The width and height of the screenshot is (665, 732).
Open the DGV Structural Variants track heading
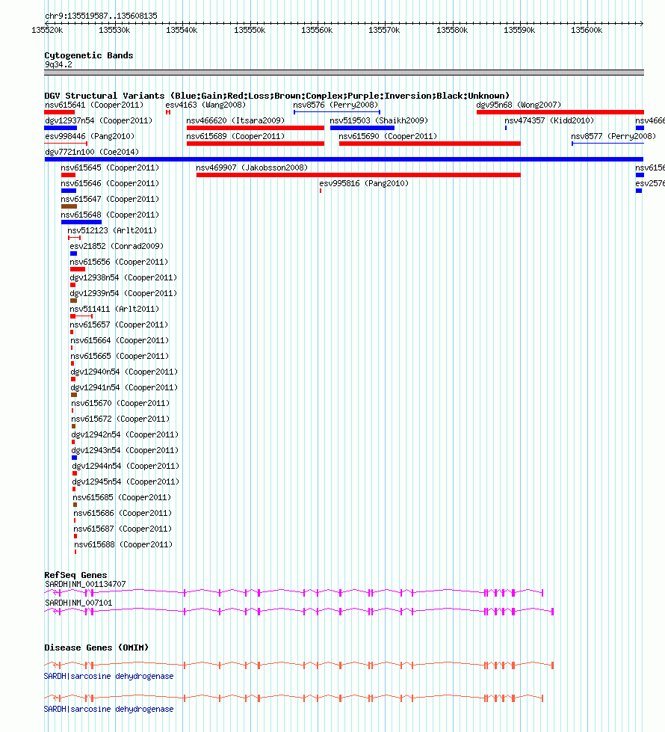click(x=276, y=96)
